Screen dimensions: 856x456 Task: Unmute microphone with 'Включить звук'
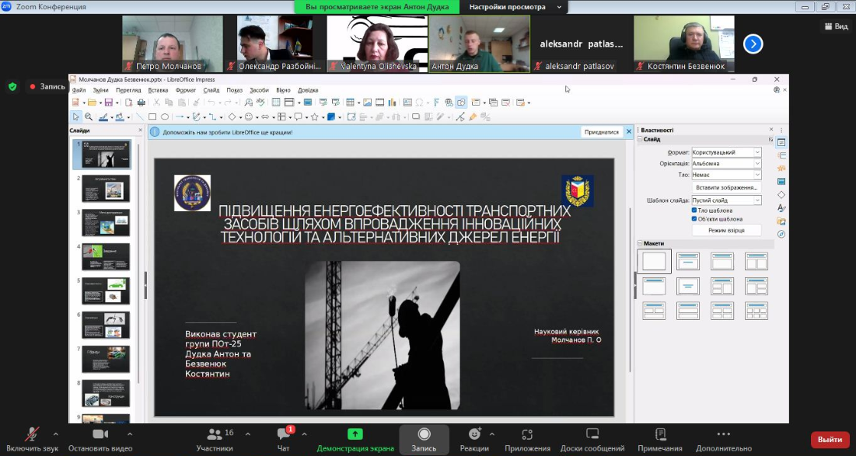point(32,434)
